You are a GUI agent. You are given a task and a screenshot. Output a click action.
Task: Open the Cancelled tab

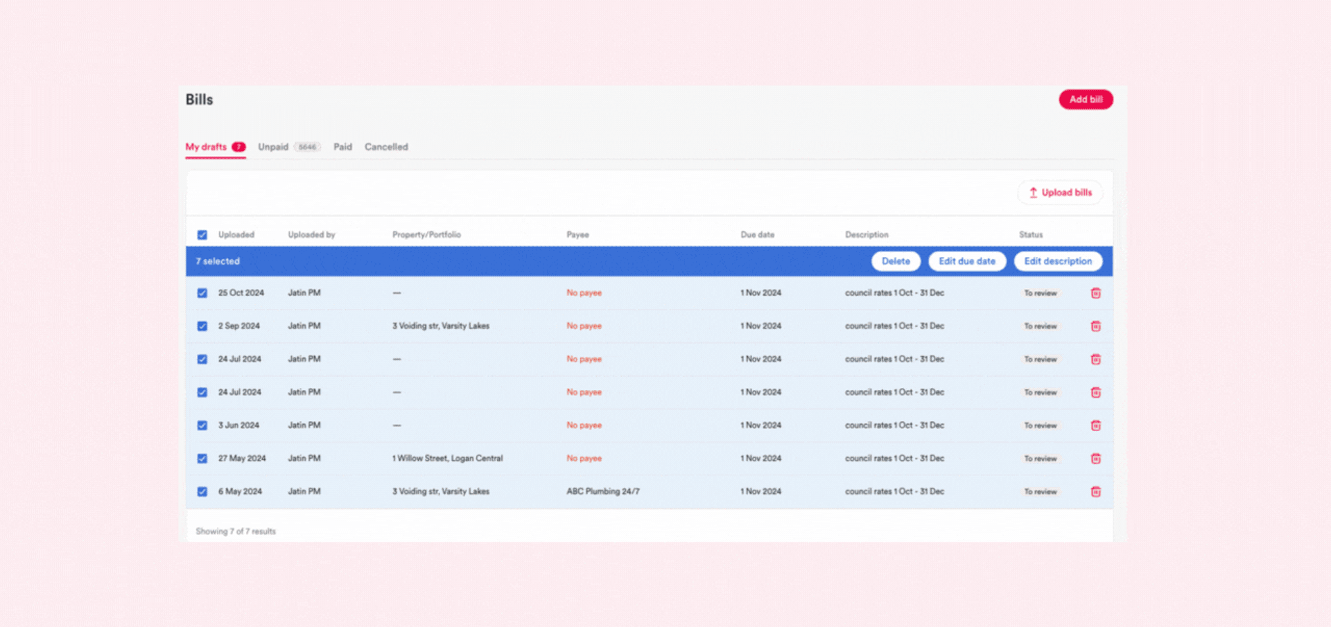[386, 147]
